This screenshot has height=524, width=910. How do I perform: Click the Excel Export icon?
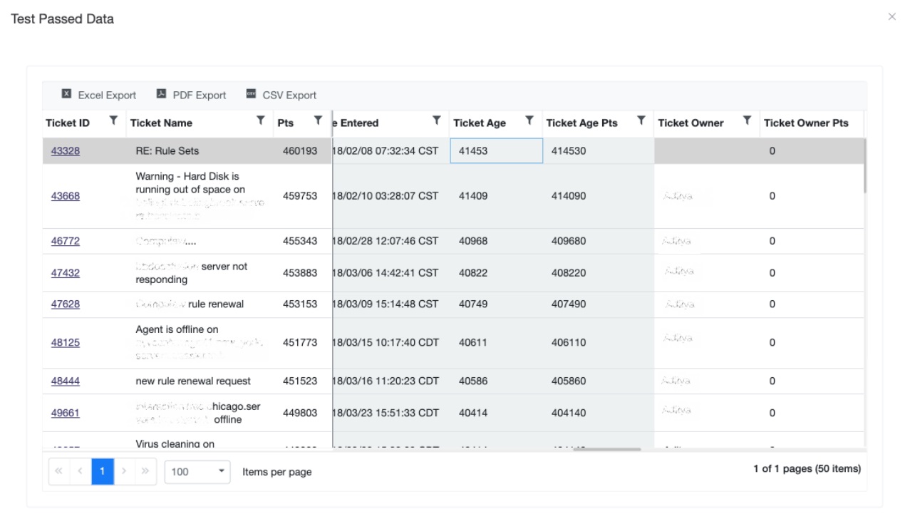[x=67, y=94]
